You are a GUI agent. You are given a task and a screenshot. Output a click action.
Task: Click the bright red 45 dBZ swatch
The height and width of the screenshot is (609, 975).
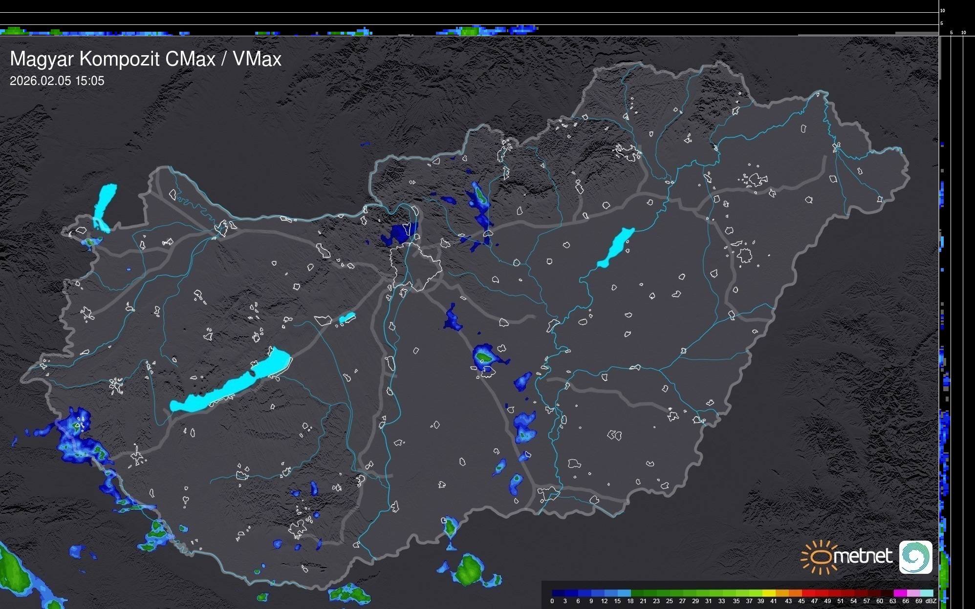(808, 593)
